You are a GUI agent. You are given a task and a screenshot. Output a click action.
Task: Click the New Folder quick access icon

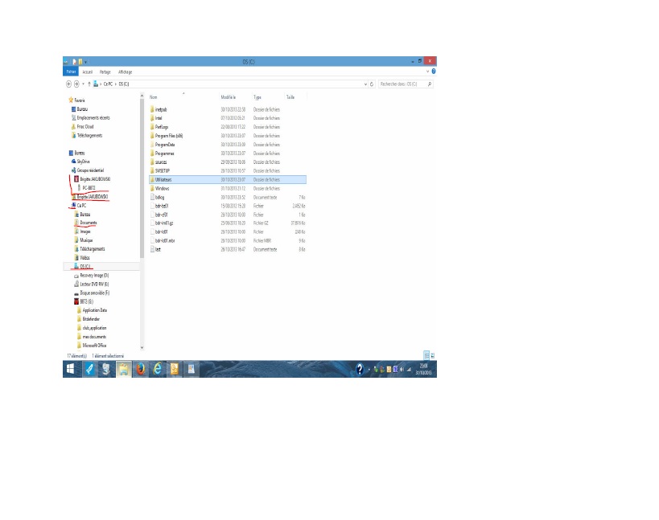tap(80, 62)
